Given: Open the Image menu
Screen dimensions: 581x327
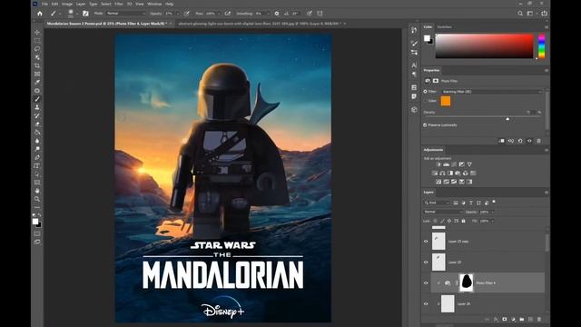Looking at the screenshot, I should [x=67, y=4].
